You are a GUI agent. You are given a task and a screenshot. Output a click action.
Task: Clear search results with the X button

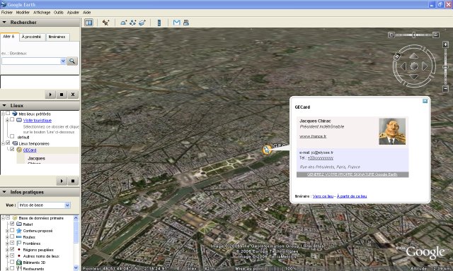pos(73,95)
